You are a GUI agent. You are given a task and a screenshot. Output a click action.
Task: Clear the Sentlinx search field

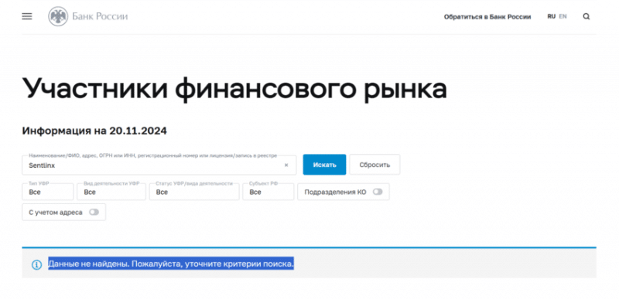pyautogui.click(x=286, y=165)
